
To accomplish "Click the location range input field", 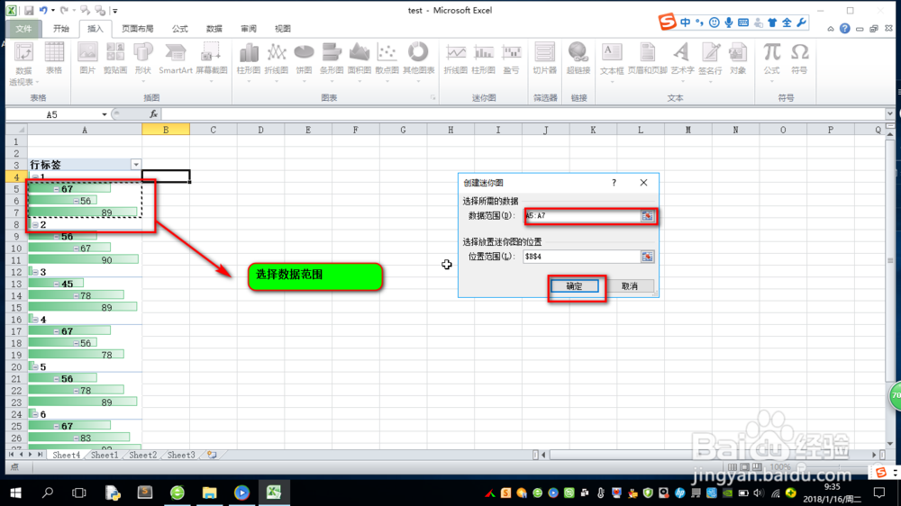I will coord(582,257).
